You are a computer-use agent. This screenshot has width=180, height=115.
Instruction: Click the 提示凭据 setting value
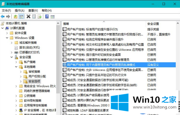point(153,29)
